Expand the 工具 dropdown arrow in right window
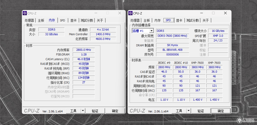The image size is (257, 125). (x=189, y=111)
